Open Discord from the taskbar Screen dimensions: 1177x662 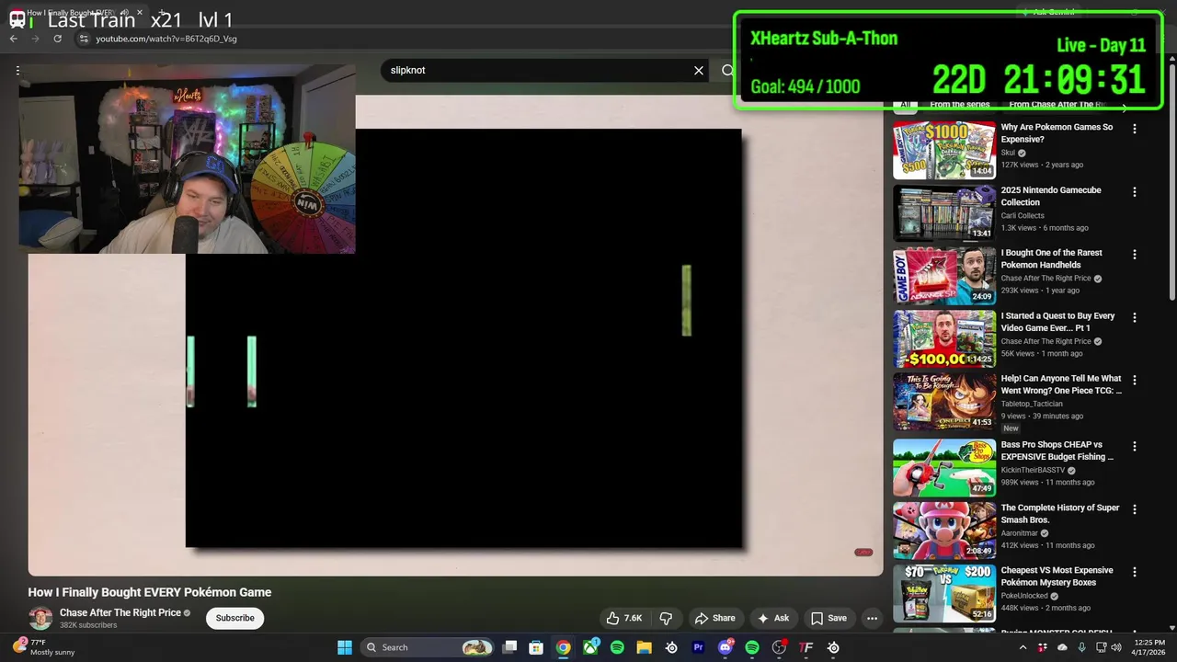coord(726,647)
